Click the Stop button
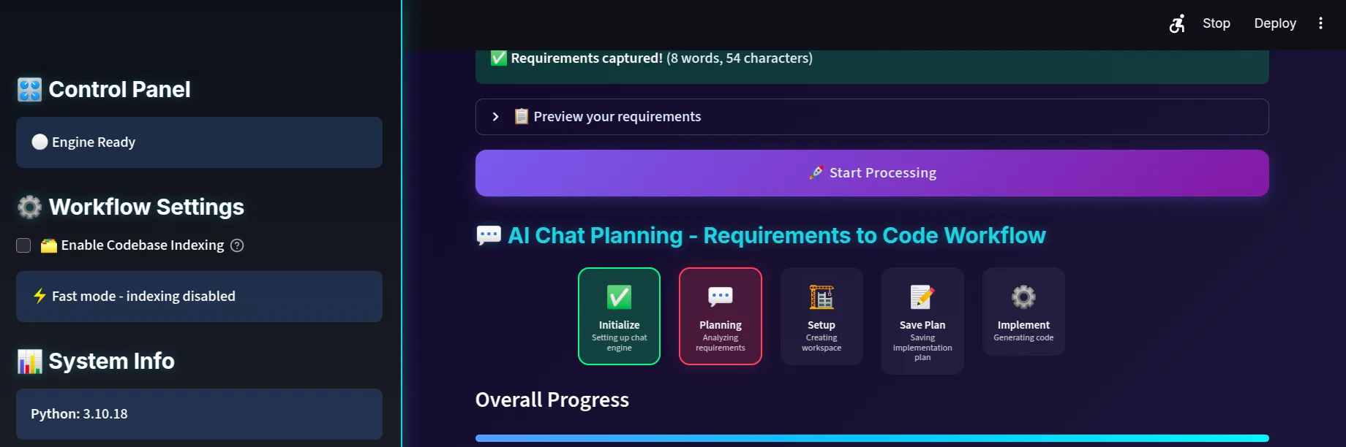This screenshot has width=1346, height=447. (1216, 23)
